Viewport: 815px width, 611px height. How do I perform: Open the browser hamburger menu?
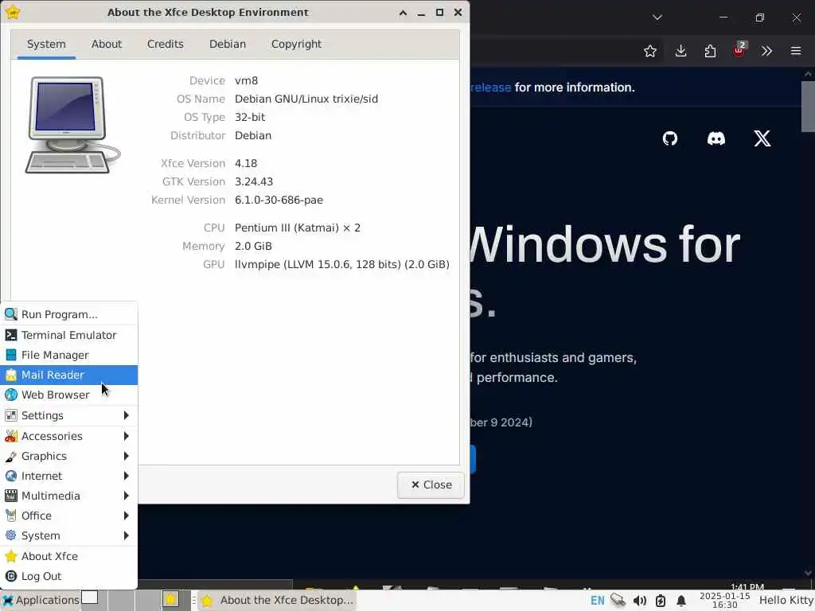click(x=796, y=51)
